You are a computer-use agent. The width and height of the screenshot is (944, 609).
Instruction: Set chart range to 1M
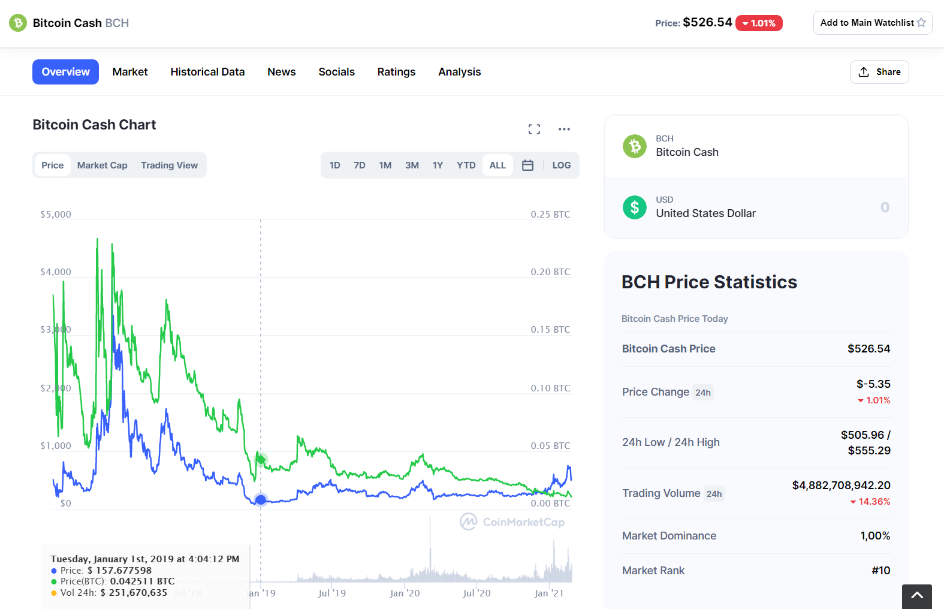tap(385, 165)
